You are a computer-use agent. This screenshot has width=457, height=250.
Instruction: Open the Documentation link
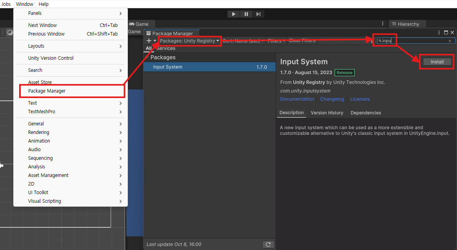point(297,99)
